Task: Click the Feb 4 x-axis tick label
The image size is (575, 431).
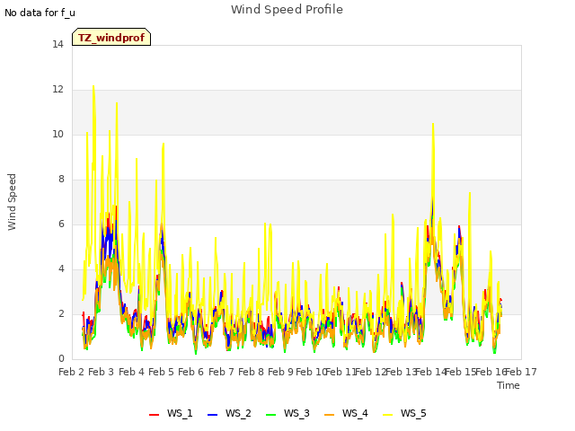Action: 131,372
